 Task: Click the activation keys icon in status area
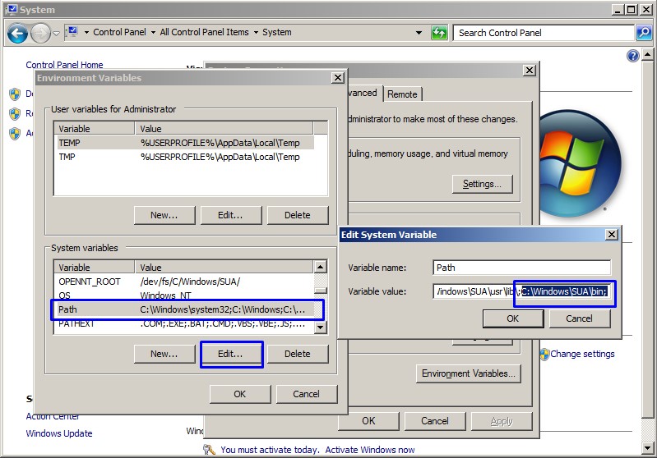pos(210,450)
